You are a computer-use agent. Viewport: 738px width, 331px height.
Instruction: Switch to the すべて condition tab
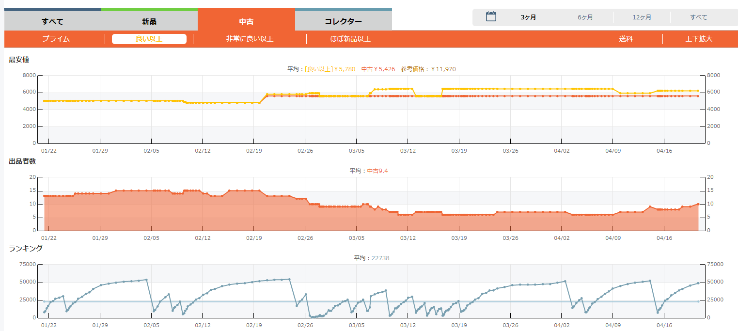tap(52, 21)
